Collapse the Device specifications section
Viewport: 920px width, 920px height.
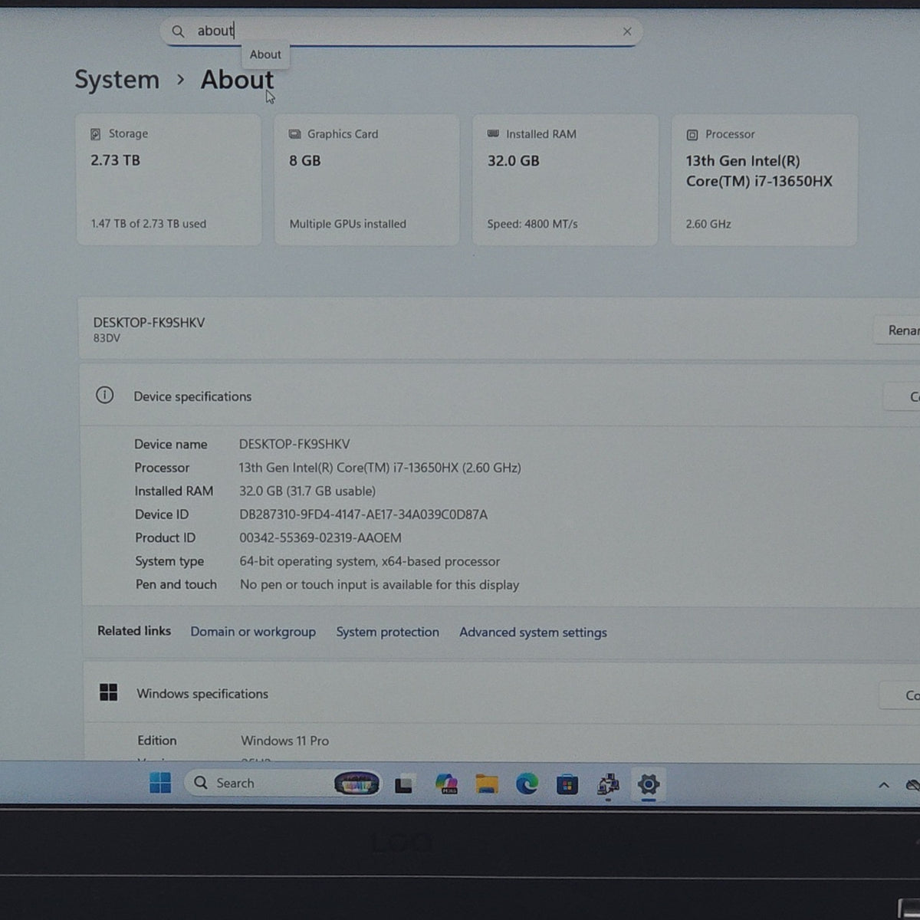click(500, 396)
